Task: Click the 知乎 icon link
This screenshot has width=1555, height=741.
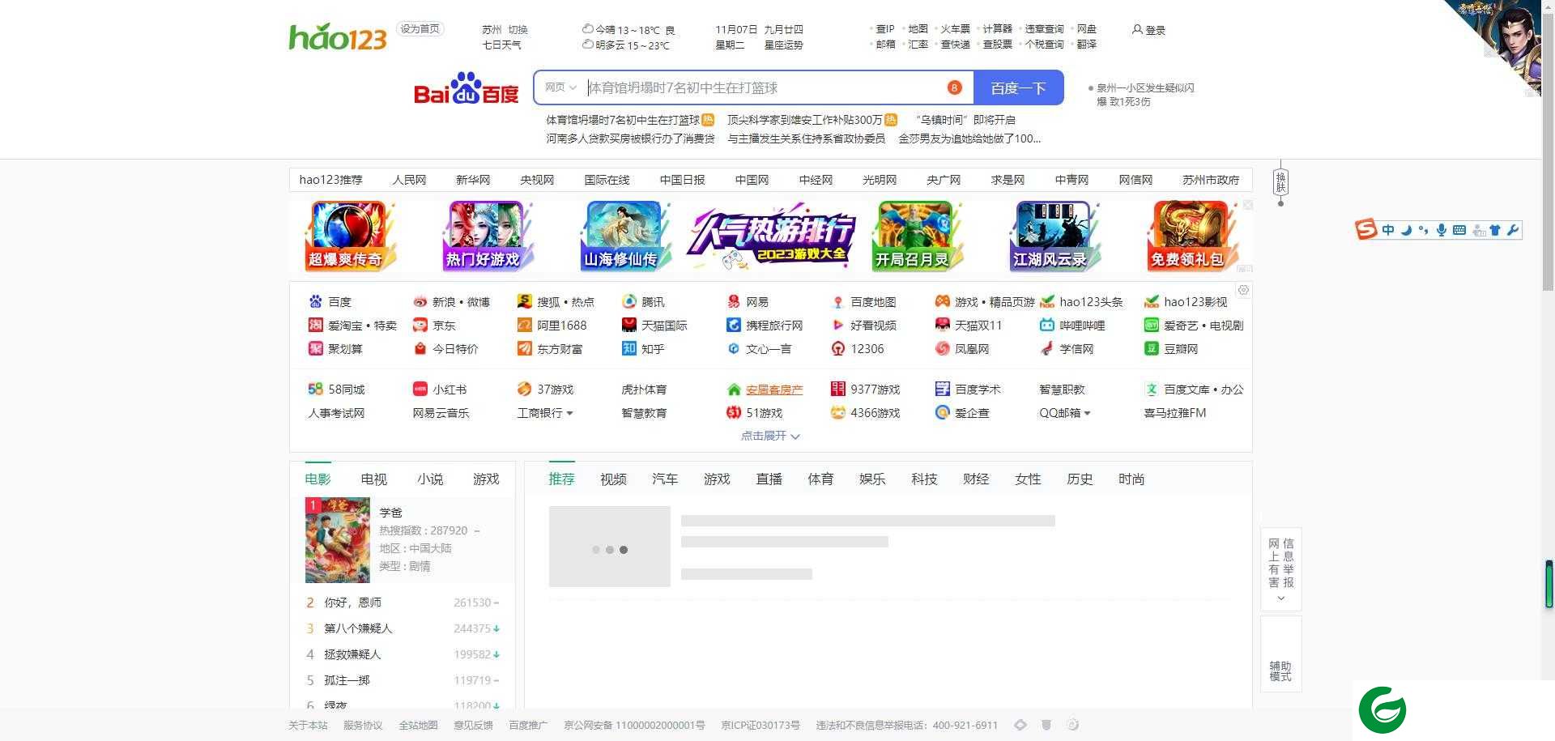Action: pyautogui.click(x=628, y=348)
